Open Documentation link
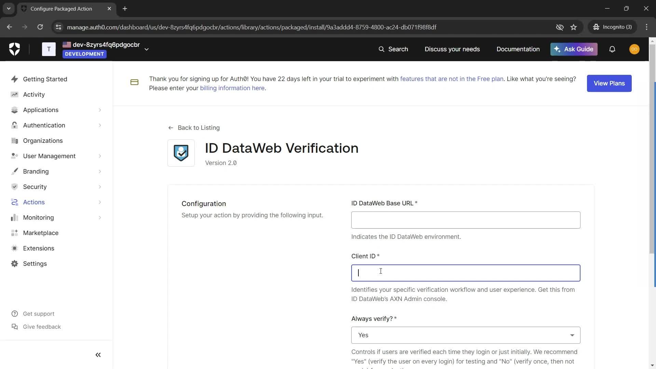 (518, 49)
